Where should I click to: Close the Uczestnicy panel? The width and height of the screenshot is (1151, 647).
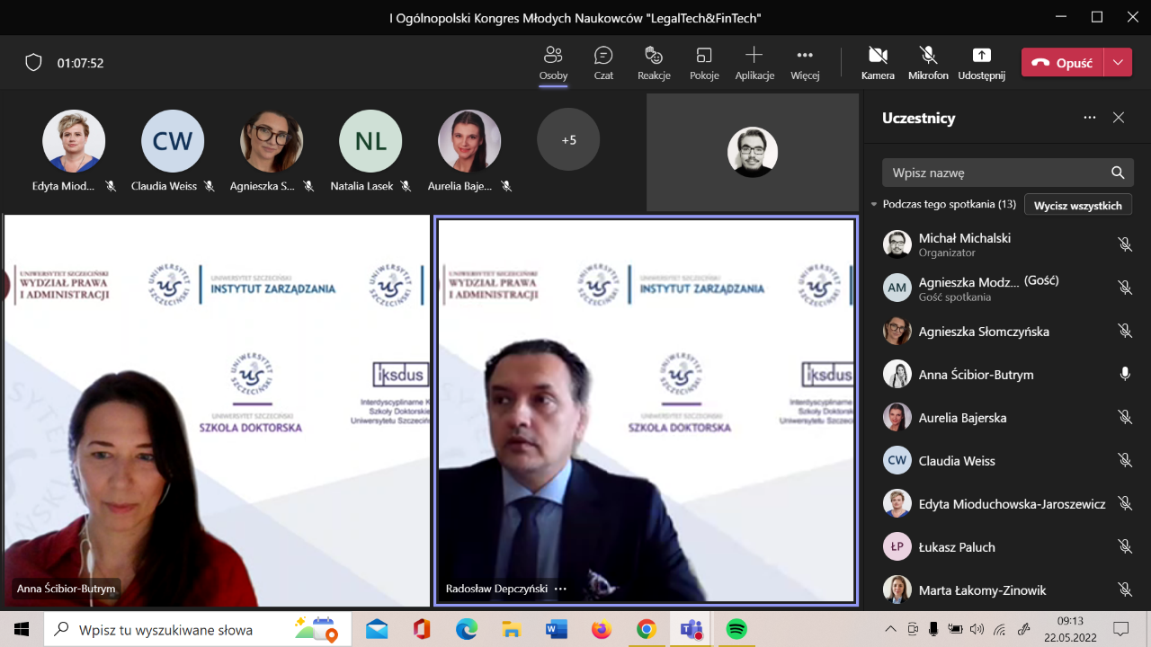1119,118
